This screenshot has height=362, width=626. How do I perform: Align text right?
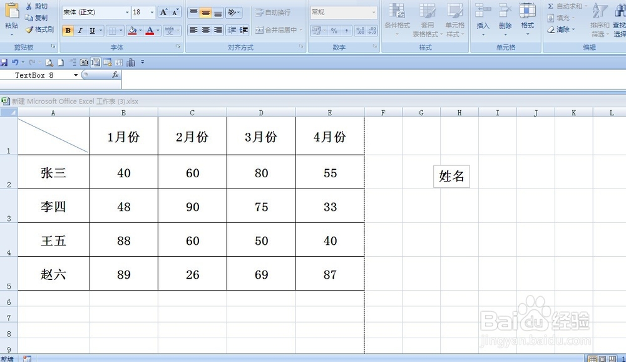tap(218, 30)
